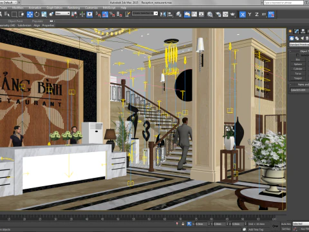The width and height of the screenshot is (309, 232).
Task: Switch to the Object Paint ribbon tab
Action: pos(15,21)
